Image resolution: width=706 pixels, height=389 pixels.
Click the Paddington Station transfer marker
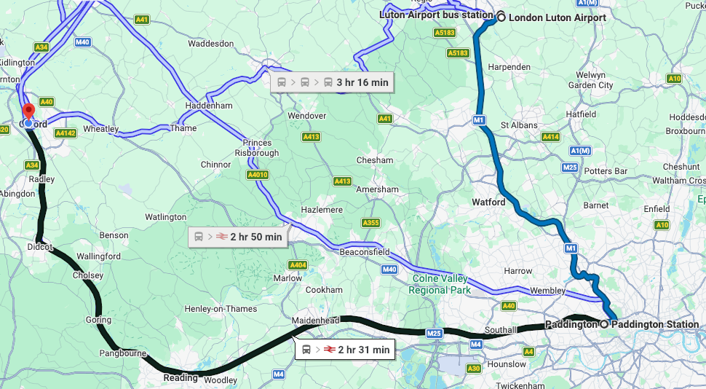(604, 324)
